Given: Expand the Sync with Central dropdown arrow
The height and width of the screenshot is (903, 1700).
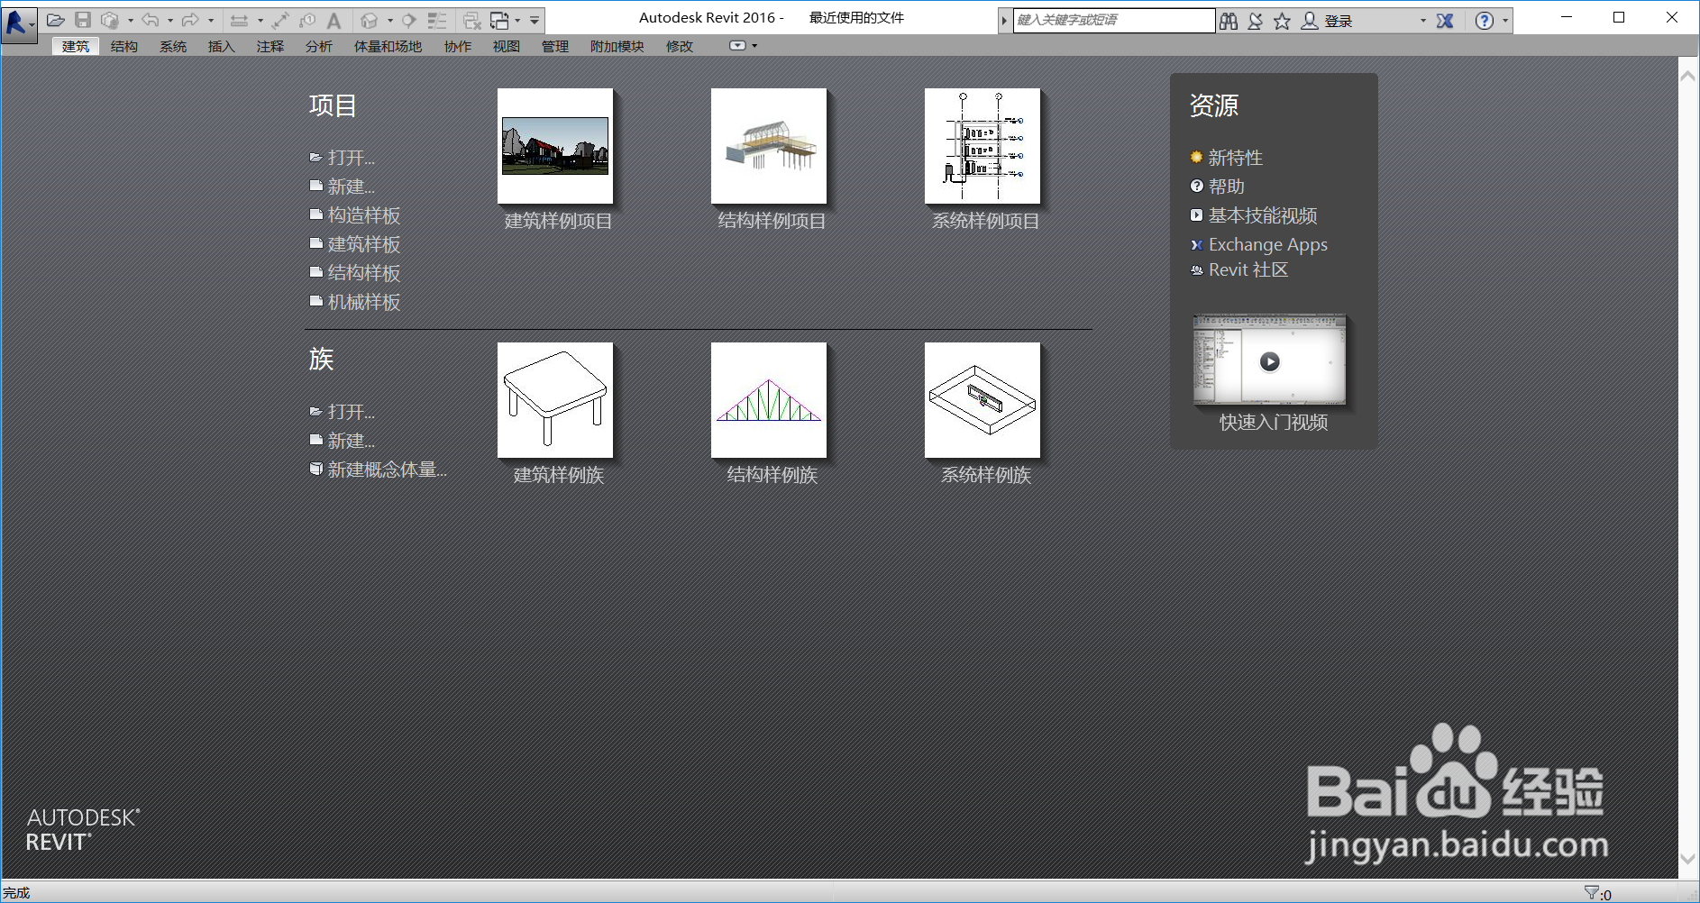Looking at the screenshot, I should [131, 20].
